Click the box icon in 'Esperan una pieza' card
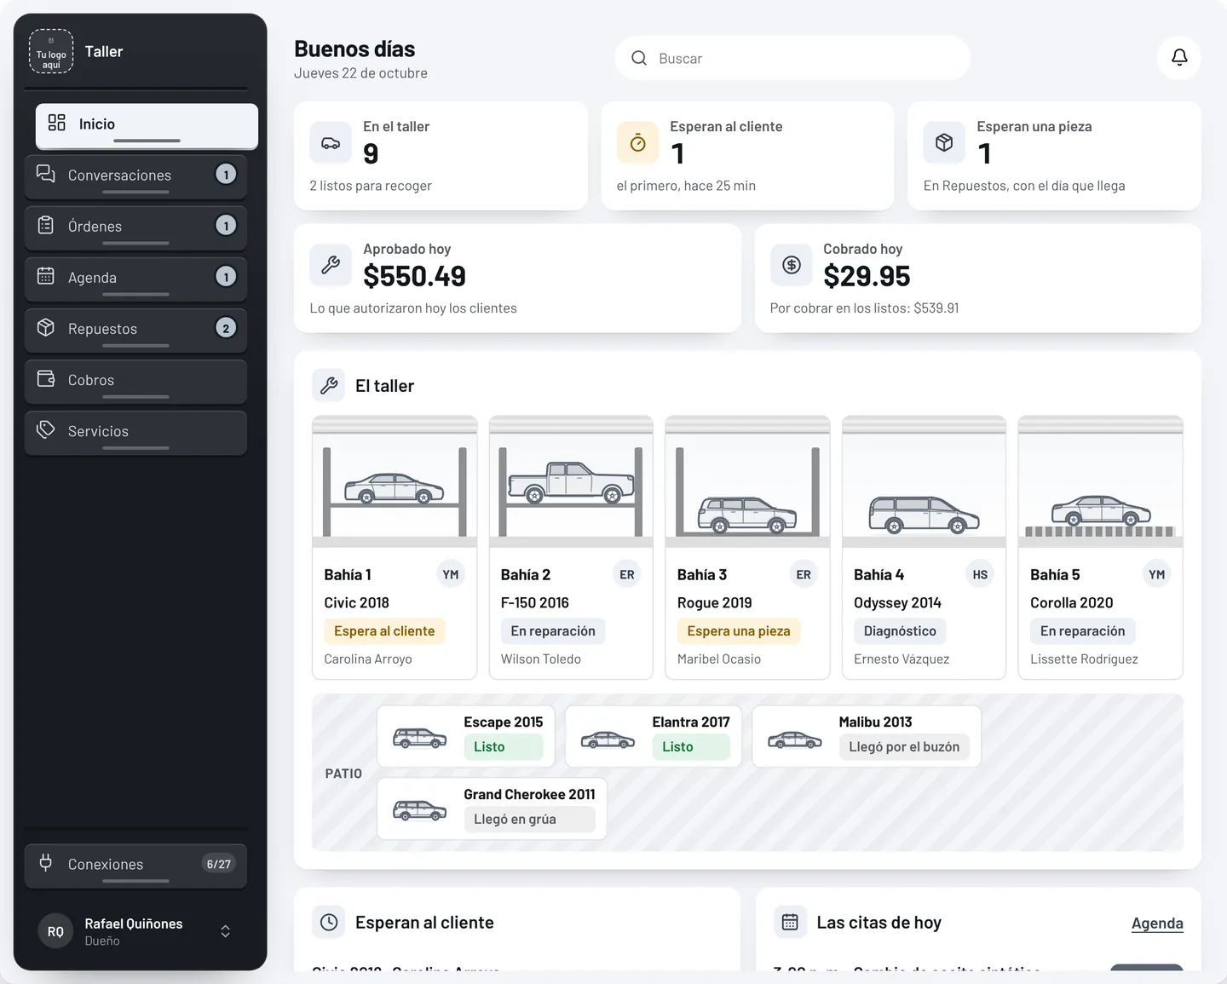The width and height of the screenshot is (1227, 984). [944, 143]
